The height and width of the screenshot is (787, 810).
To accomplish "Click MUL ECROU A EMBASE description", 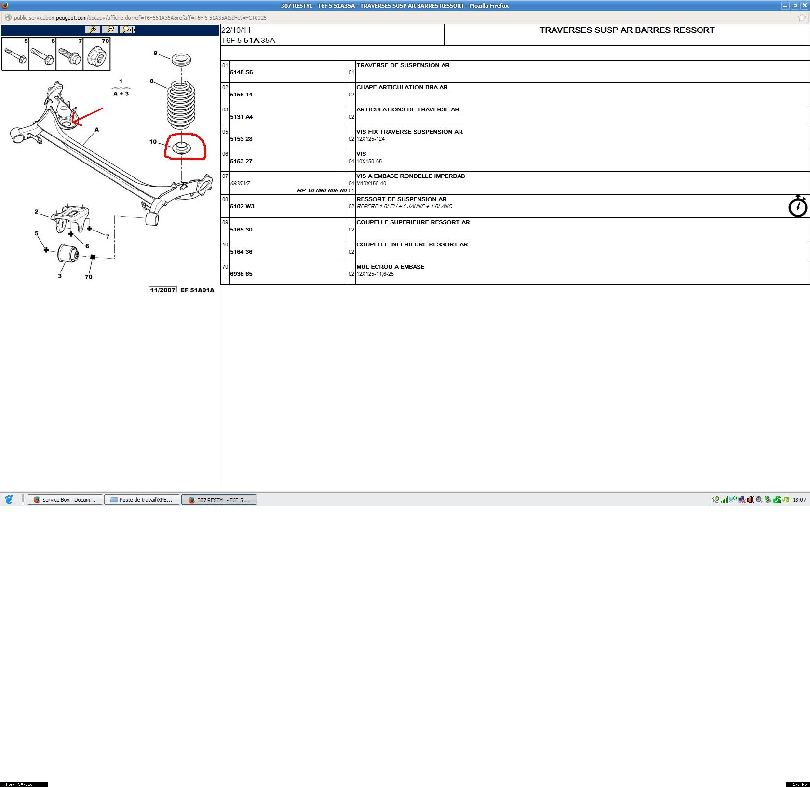I will click(391, 267).
